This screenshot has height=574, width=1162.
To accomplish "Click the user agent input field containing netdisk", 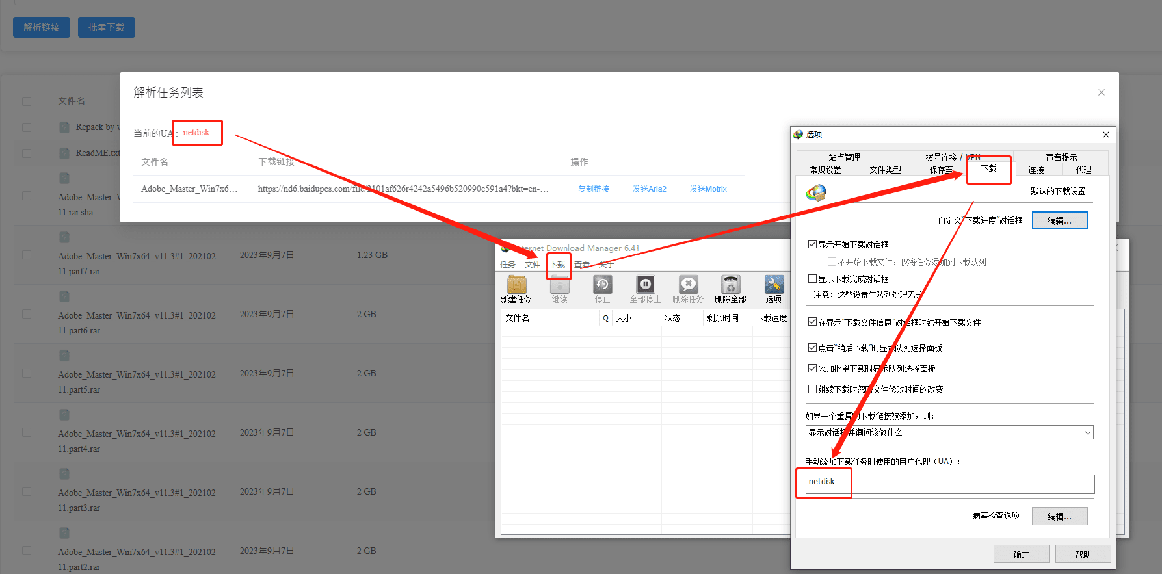I will (949, 484).
